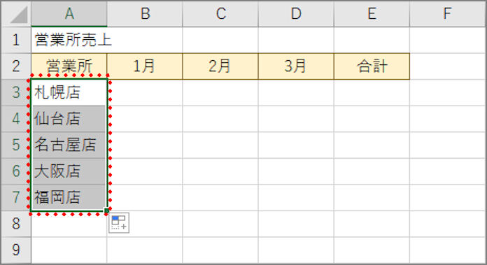Select the 札幌店 cell
The height and width of the screenshot is (265, 487).
click(69, 92)
